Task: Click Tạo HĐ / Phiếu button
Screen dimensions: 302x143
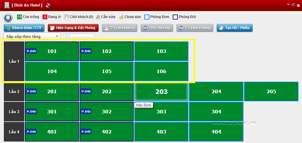Action: pos(234,28)
